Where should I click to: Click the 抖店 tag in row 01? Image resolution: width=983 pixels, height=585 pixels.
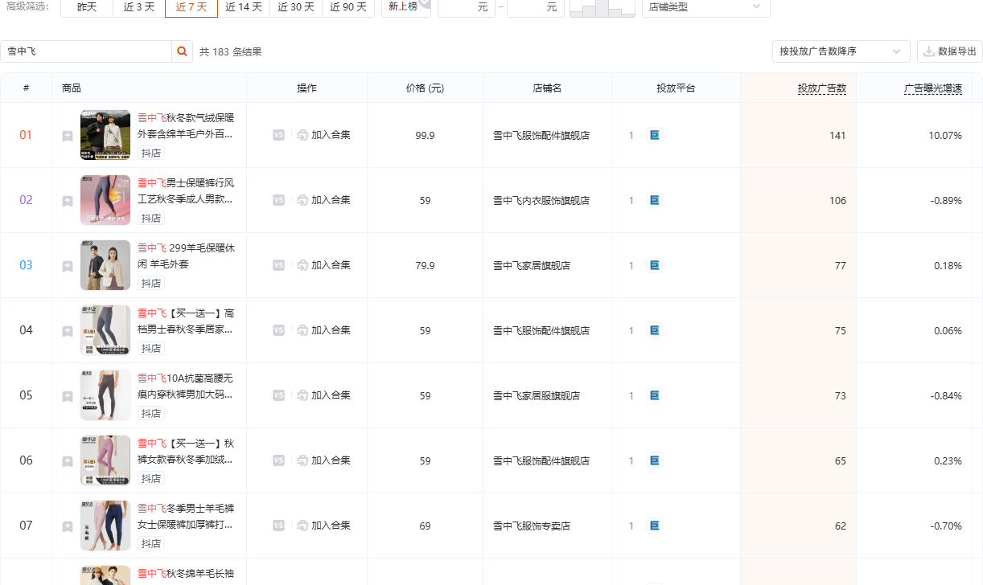coord(150,153)
